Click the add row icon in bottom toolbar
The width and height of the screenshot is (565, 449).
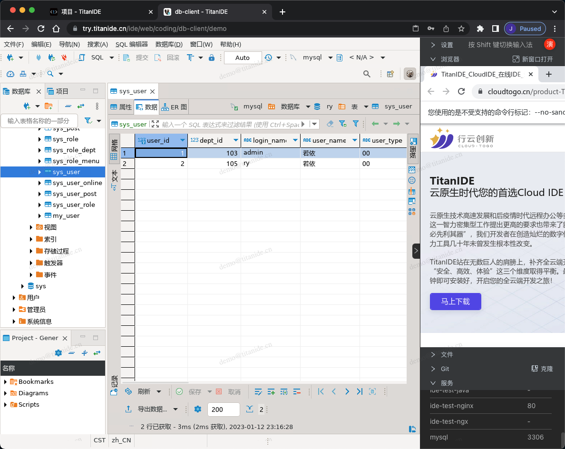[271, 391]
